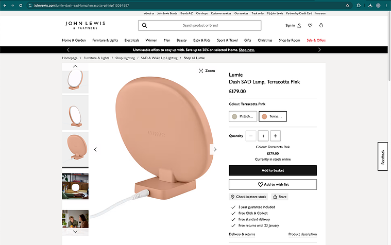This screenshot has width=391, height=245.
Task: Select thumbnail of lamp on desk scene
Action: point(75,186)
